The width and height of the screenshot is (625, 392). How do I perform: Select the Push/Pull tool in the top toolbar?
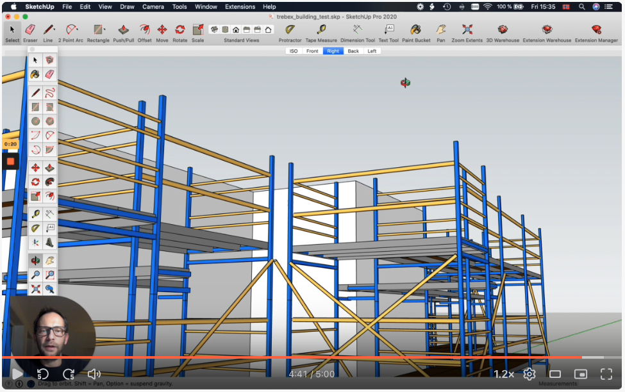[x=124, y=33]
